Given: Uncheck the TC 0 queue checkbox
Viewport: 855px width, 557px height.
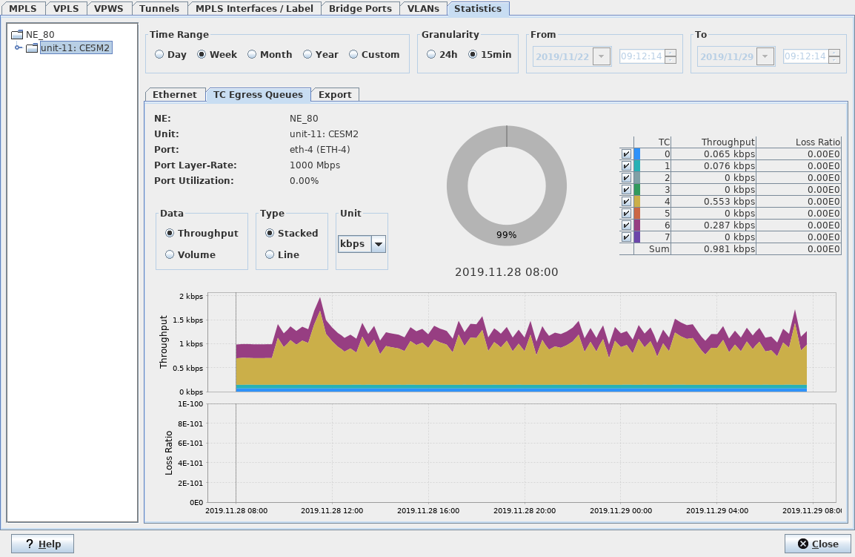Looking at the screenshot, I should (626, 154).
